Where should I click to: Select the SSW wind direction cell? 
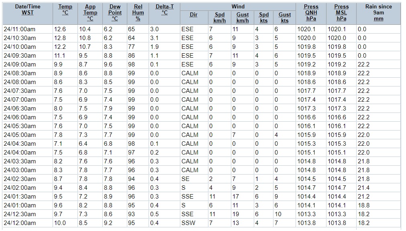click(188, 223)
